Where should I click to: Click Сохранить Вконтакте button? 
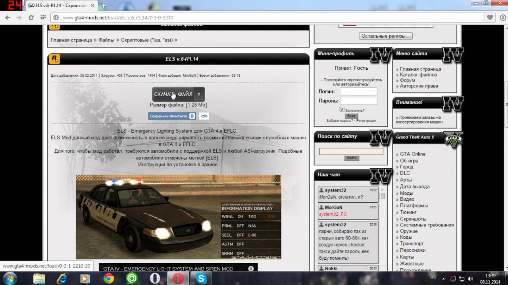pyautogui.click(x=172, y=116)
